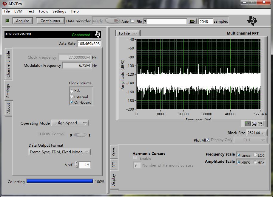Click Number of Harmonic cursors field

click(x=137, y=165)
